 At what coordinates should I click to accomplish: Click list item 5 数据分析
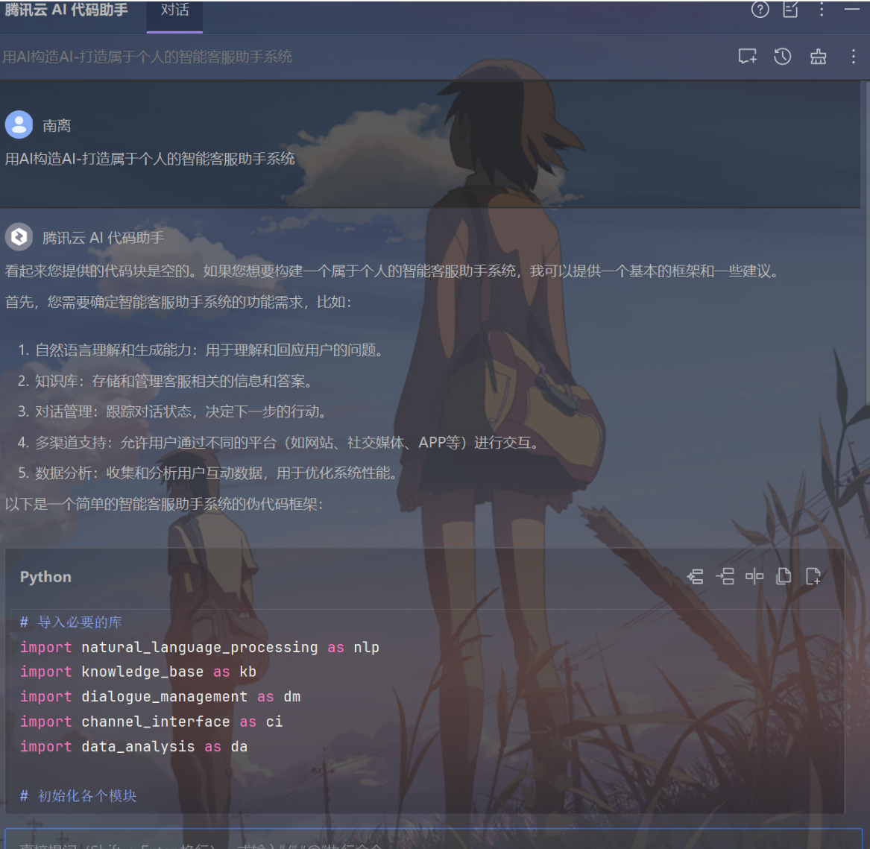point(208,473)
